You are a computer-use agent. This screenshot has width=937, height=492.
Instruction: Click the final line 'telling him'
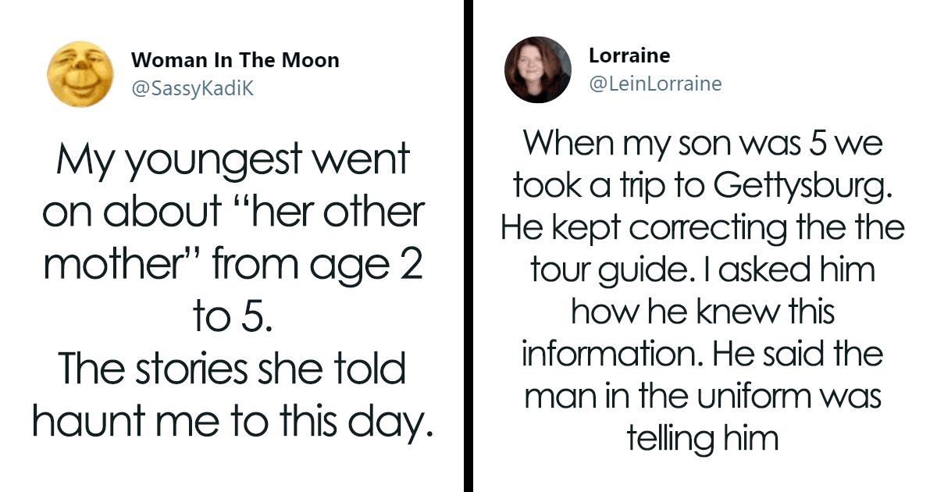pyautogui.click(x=702, y=439)
